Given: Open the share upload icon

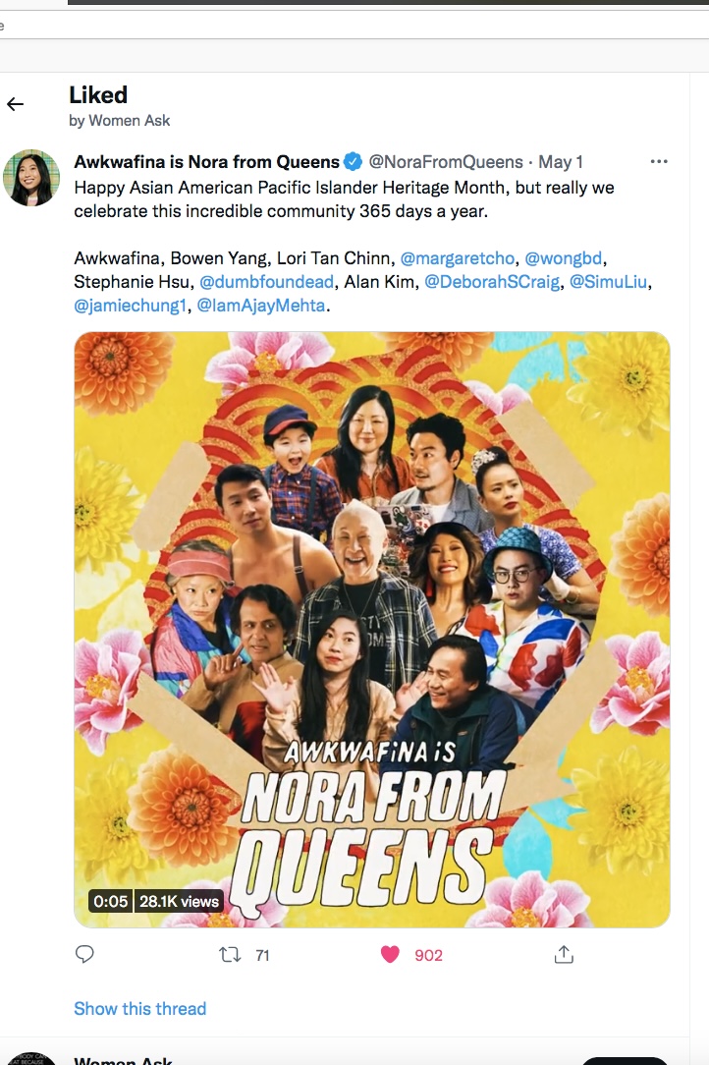Looking at the screenshot, I should click(x=564, y=955).
